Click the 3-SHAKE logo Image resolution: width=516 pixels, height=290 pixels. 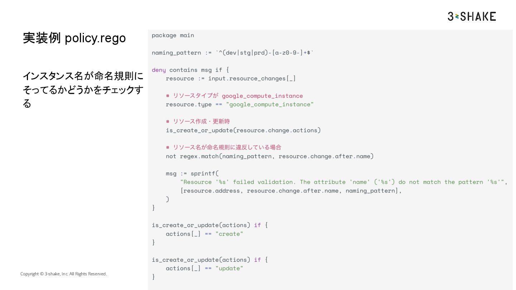(472, 16)
